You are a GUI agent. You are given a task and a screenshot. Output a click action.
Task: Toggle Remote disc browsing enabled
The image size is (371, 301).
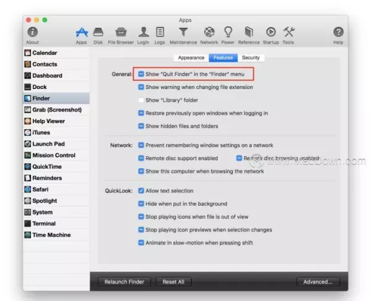click(x=239, y=158)
